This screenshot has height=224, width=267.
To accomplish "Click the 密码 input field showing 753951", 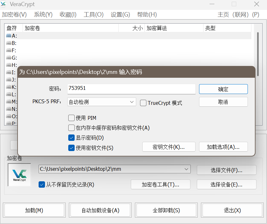I will tap(131, 89).
